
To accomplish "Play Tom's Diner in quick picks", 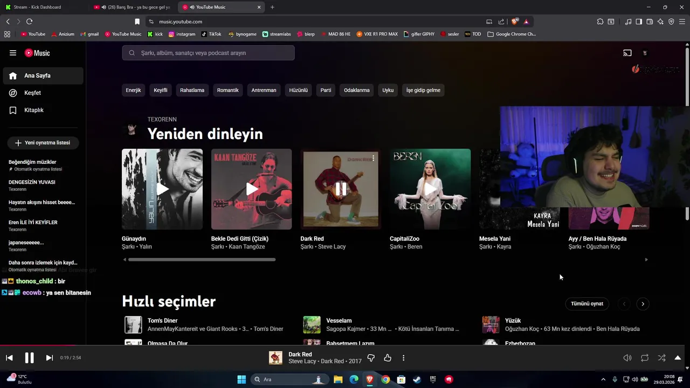I will [x=133, y=325].
